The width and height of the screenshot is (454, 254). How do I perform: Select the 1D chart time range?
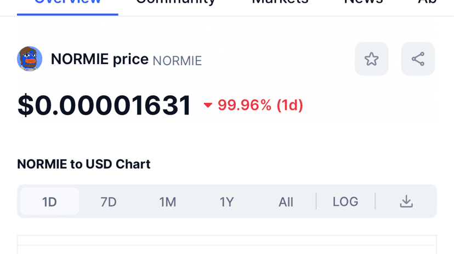tap(49, 201)
